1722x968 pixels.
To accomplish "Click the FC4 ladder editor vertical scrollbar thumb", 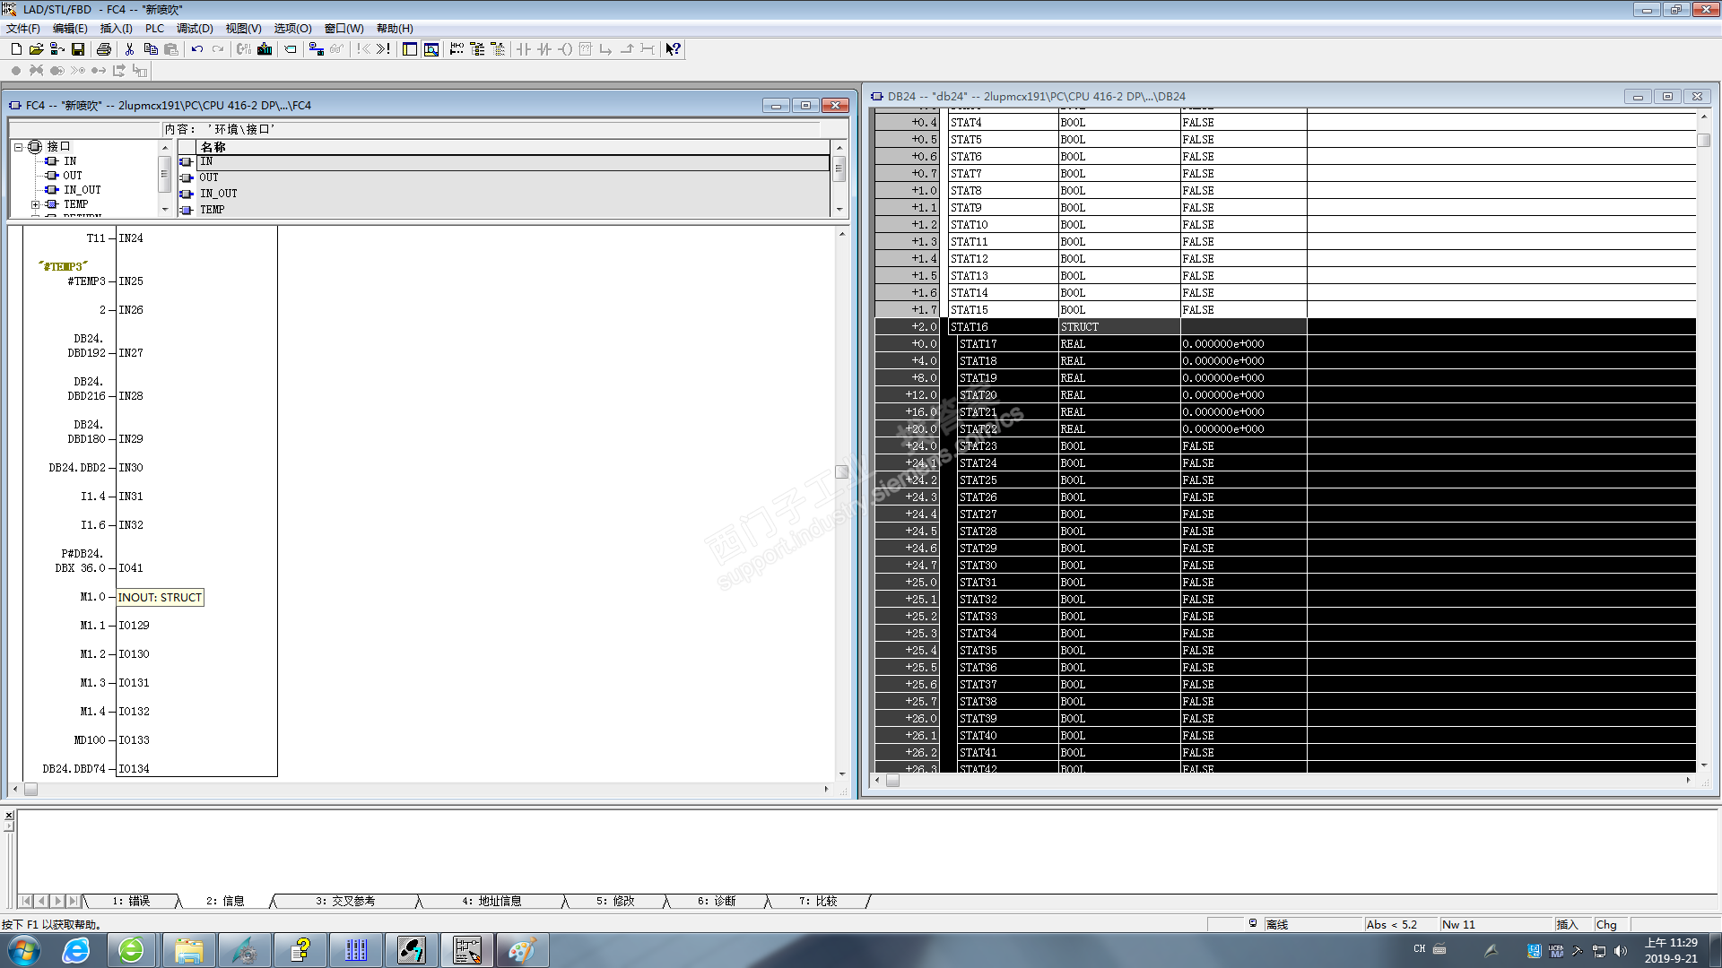I will click(x=841, y=471).
